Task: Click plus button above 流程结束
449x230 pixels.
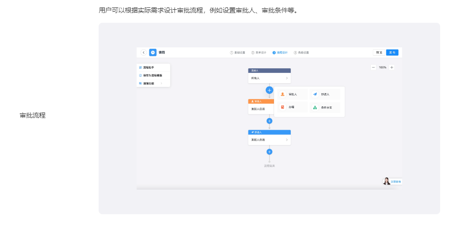Action: point(269,152)
